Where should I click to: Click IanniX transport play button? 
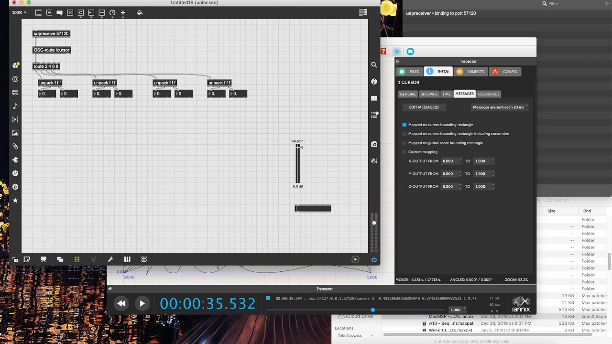click(142, 303)
